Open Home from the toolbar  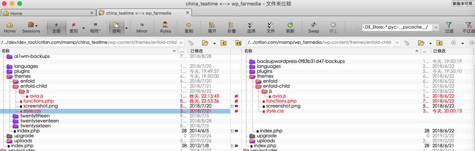point(10,27)
